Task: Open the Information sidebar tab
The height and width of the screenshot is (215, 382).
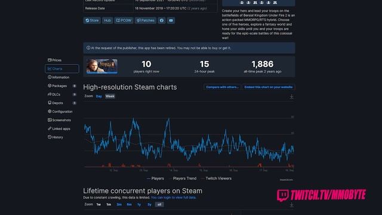Action: pos(58,77)
